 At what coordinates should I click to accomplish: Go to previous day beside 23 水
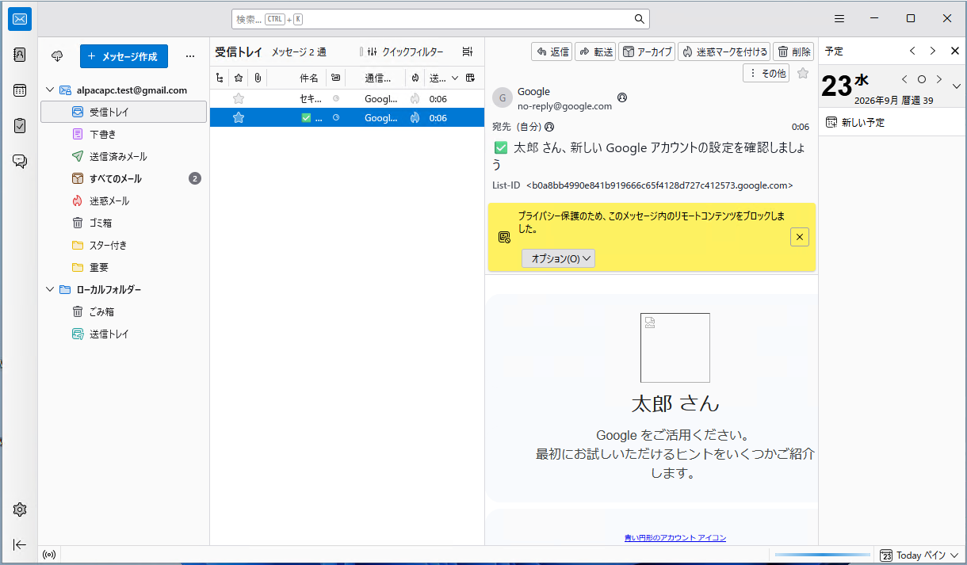[904, 79]
